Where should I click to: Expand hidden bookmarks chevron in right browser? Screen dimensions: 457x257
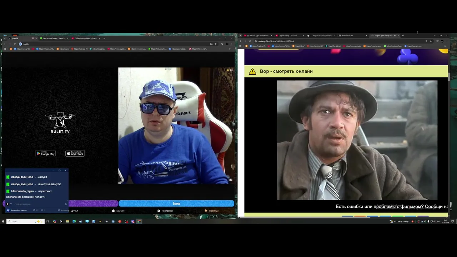coord(445,46)
